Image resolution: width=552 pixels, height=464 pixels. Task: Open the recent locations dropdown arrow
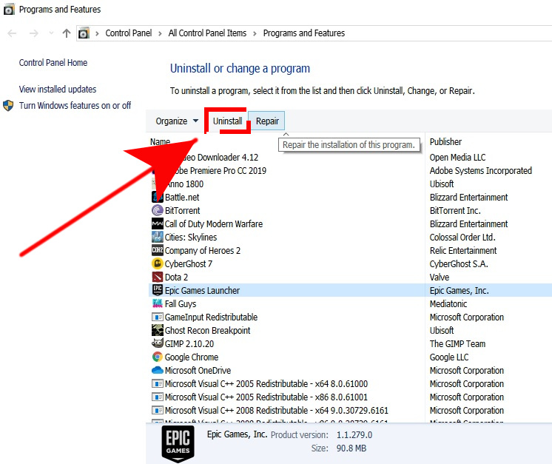coord(51,33)
